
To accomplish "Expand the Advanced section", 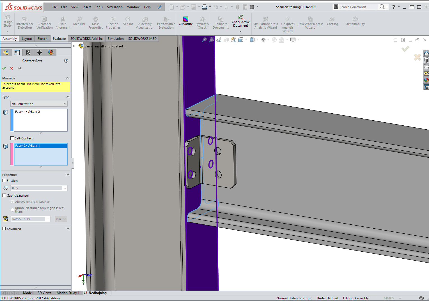I will pyautogui.click(x=68, y=229).
